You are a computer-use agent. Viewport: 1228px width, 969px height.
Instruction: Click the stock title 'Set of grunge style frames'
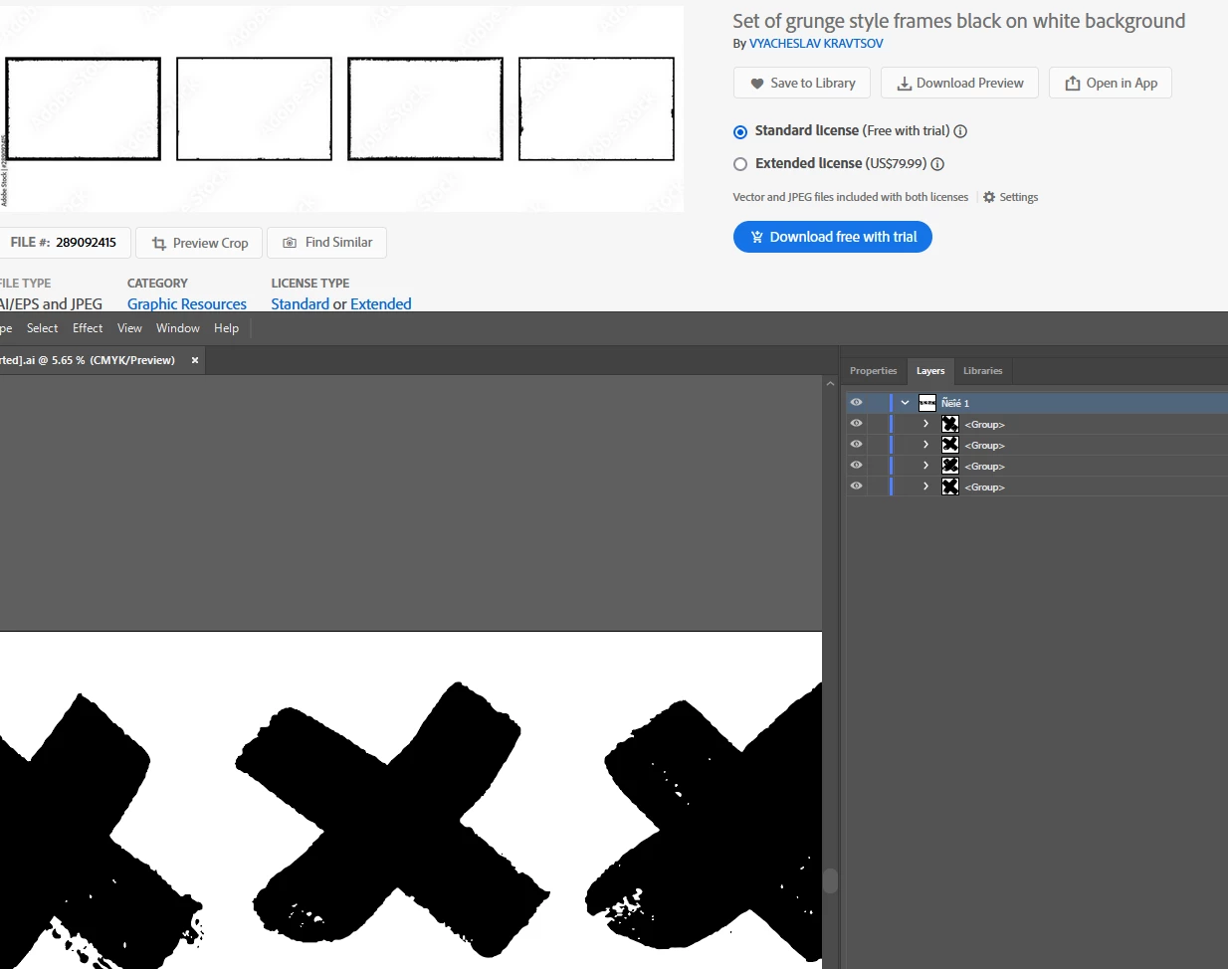(x=959, y=21)
